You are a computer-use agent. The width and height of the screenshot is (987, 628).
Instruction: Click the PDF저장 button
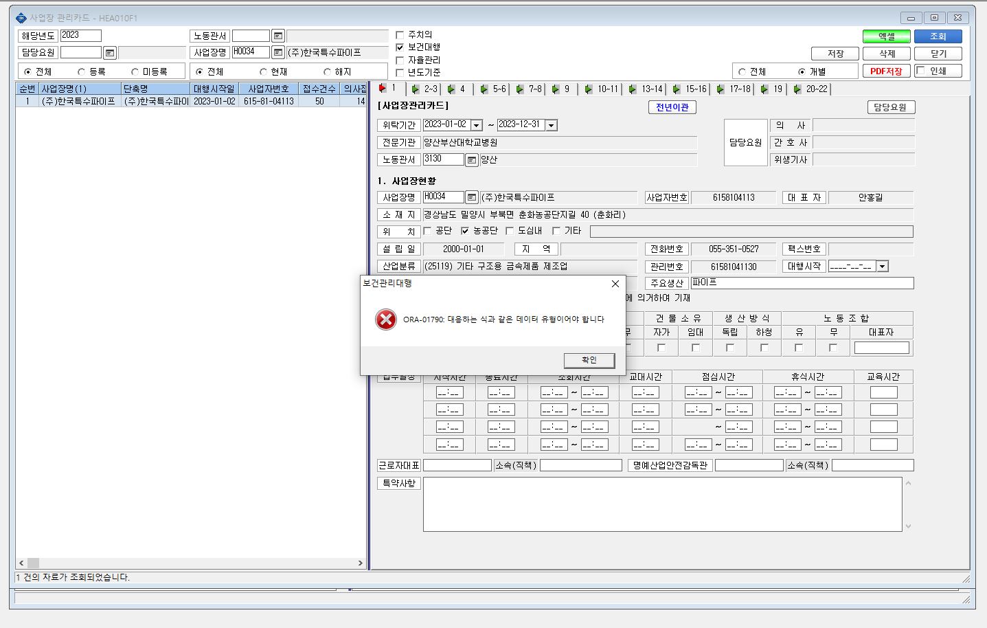pos(886,71)
